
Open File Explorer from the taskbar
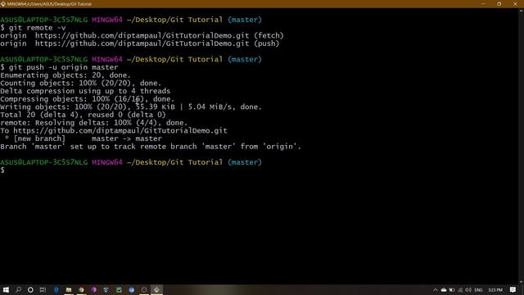click(x=69, y=289)
